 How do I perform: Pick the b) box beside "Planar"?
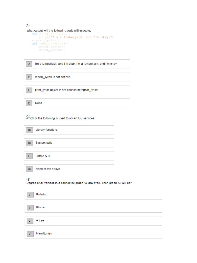[30, 208]
